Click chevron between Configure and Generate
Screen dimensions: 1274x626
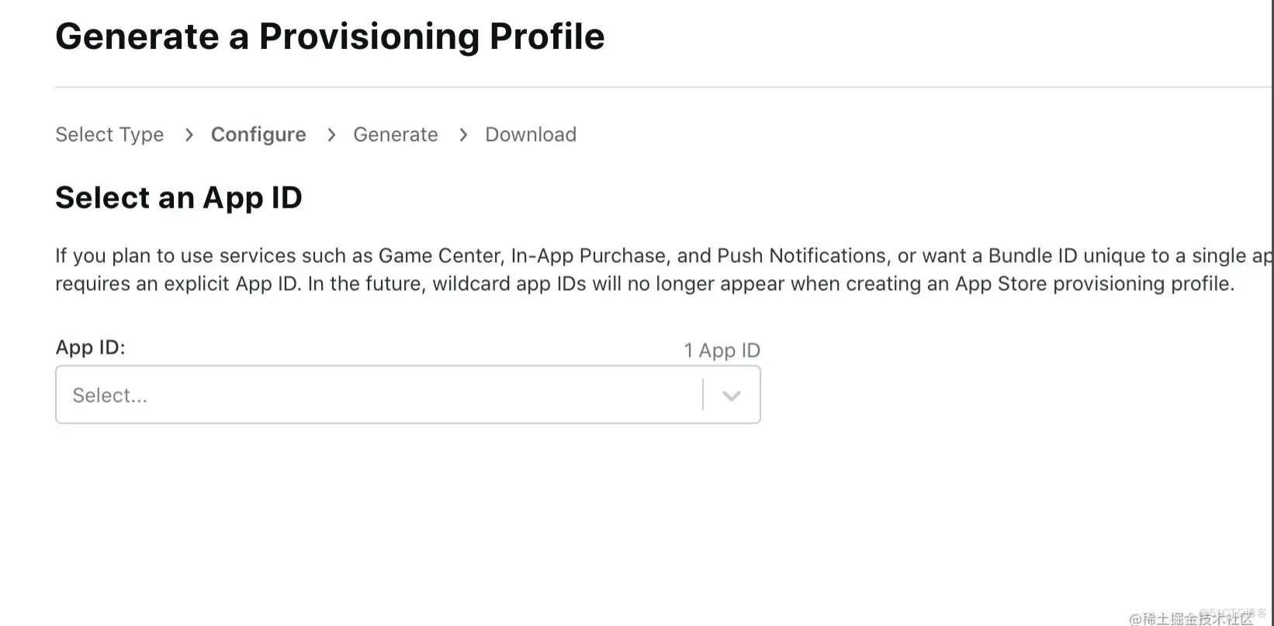tap(331, 135)
